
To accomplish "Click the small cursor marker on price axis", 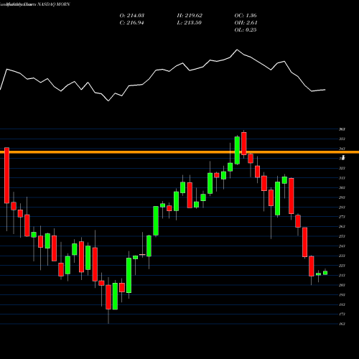I will click(x=343, y=157).
